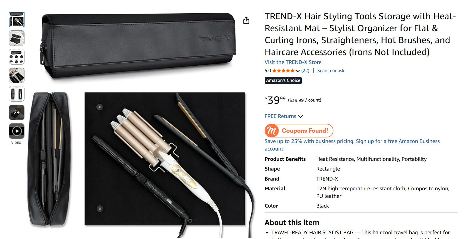Image resolution: width=467 pixels, height=239 pixels.
Task: Click the Coupons Found! button
Action: pos(305,131)
